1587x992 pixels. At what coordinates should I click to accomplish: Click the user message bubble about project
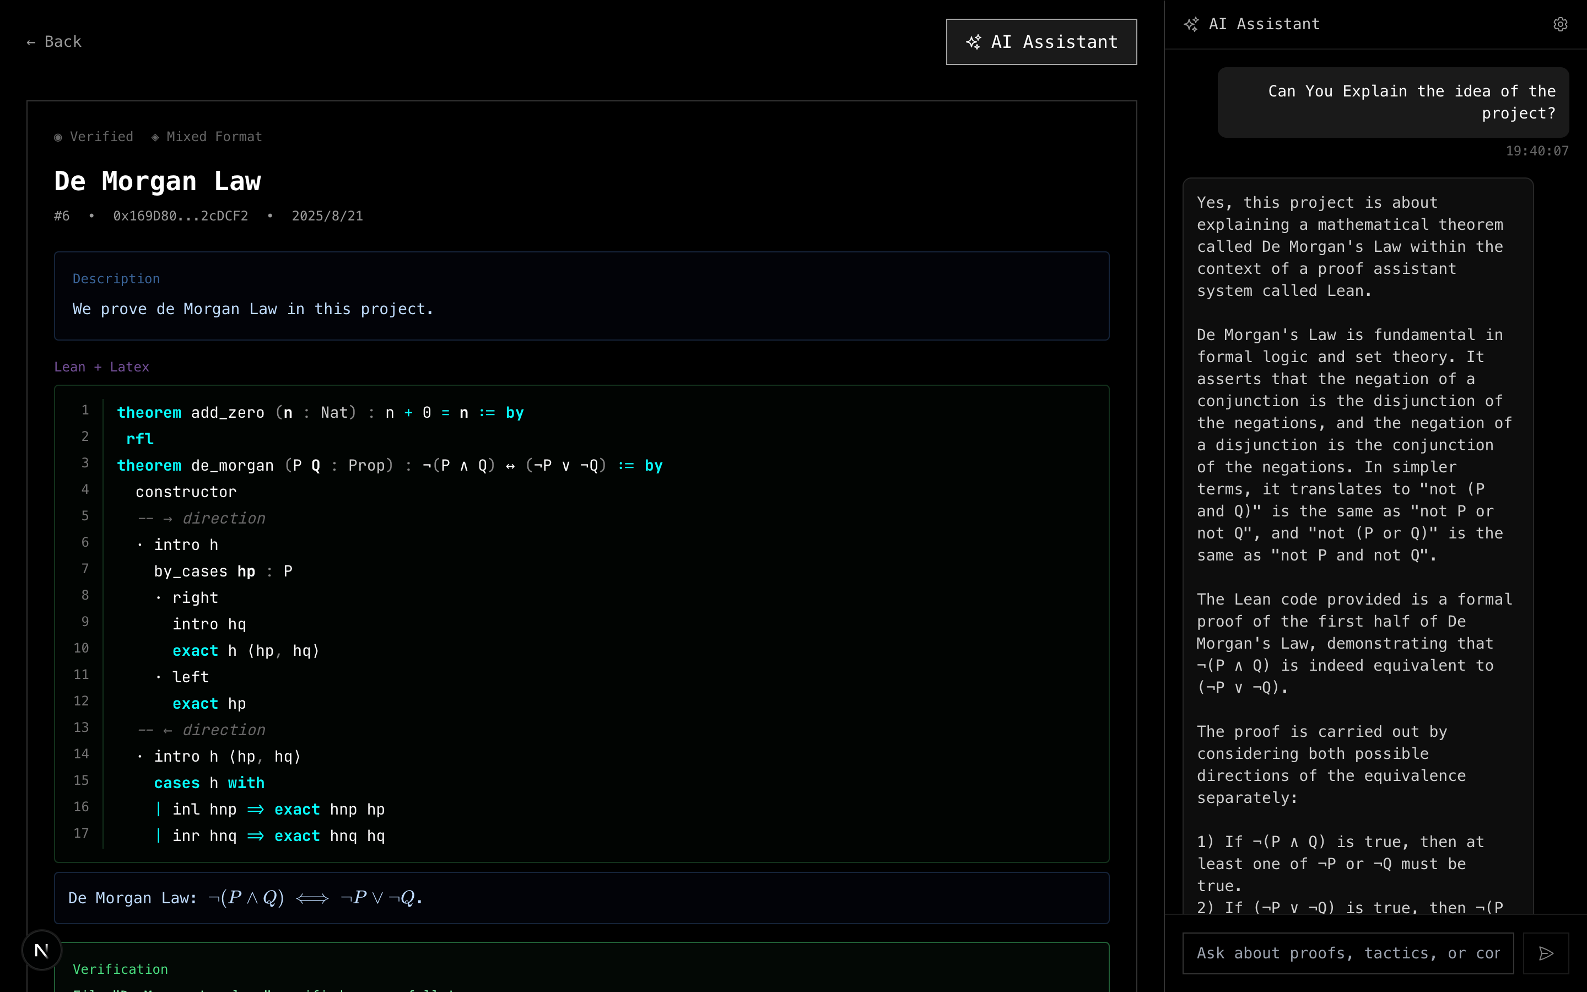(x=1393, y=103)
